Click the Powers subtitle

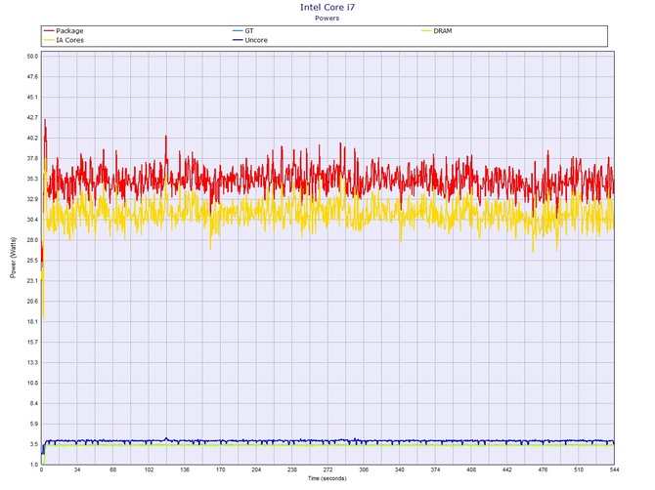pos(327,18)
